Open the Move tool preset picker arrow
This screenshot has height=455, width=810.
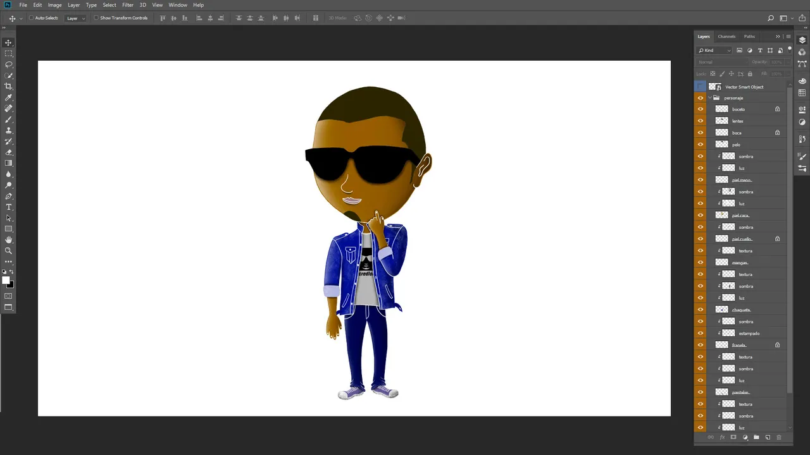pos(21,18)
